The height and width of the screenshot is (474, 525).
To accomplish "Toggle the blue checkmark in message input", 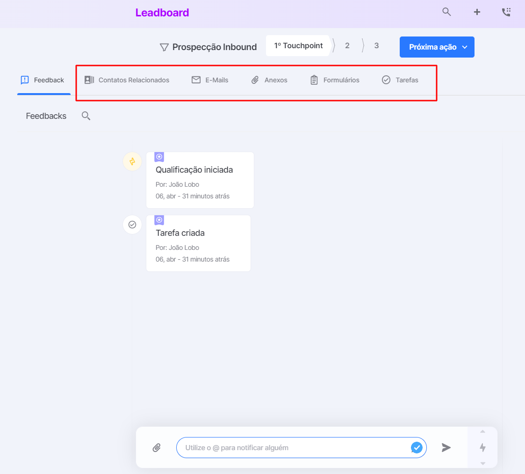I will (417, 447).
